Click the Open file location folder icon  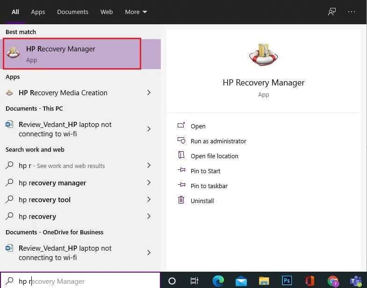181,155
